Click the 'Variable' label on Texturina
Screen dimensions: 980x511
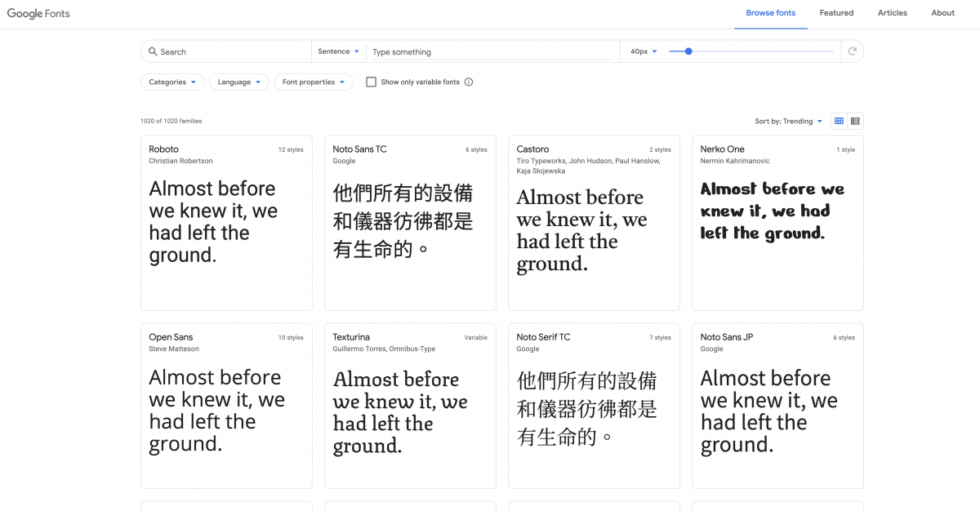click(476, 337)
